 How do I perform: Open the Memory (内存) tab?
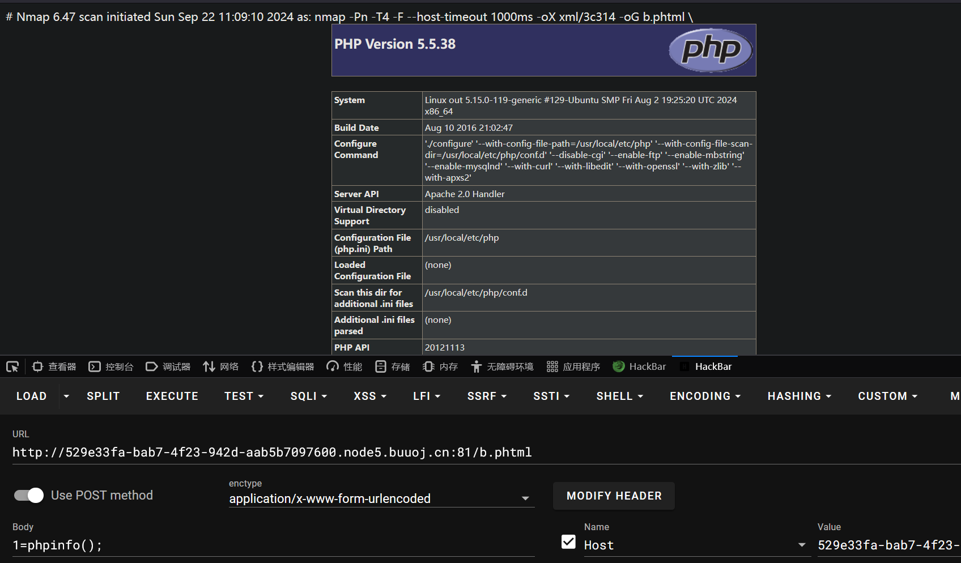click(440, 366)
